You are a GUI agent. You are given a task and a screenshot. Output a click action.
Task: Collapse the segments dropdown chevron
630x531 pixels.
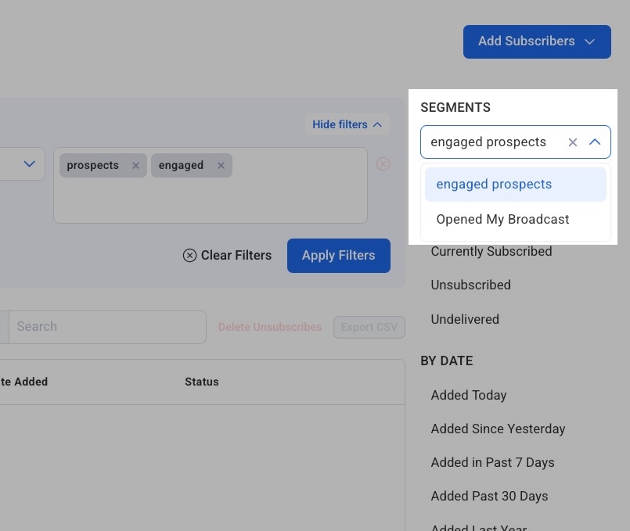(x=595, y=142)
